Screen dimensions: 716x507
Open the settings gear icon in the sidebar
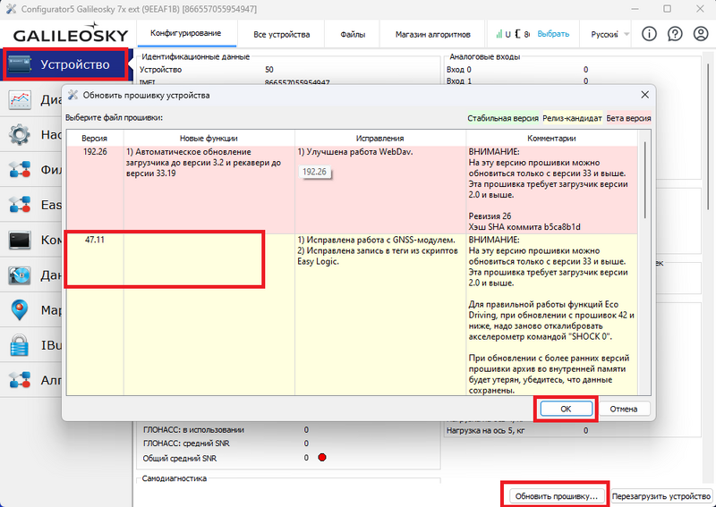coord(20,135)
